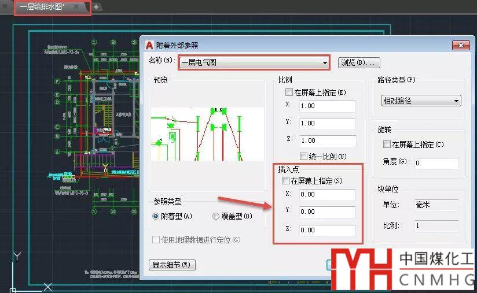The image size is (477, 293).
Task: Toggle the 统一比例 checkbox
Action: (303, 156)
